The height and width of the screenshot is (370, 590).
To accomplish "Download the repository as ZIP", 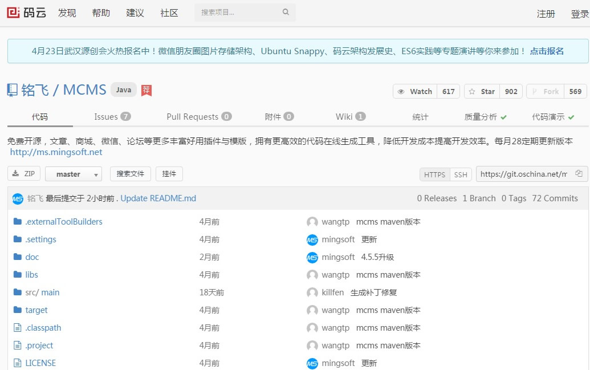I will 24,174.
